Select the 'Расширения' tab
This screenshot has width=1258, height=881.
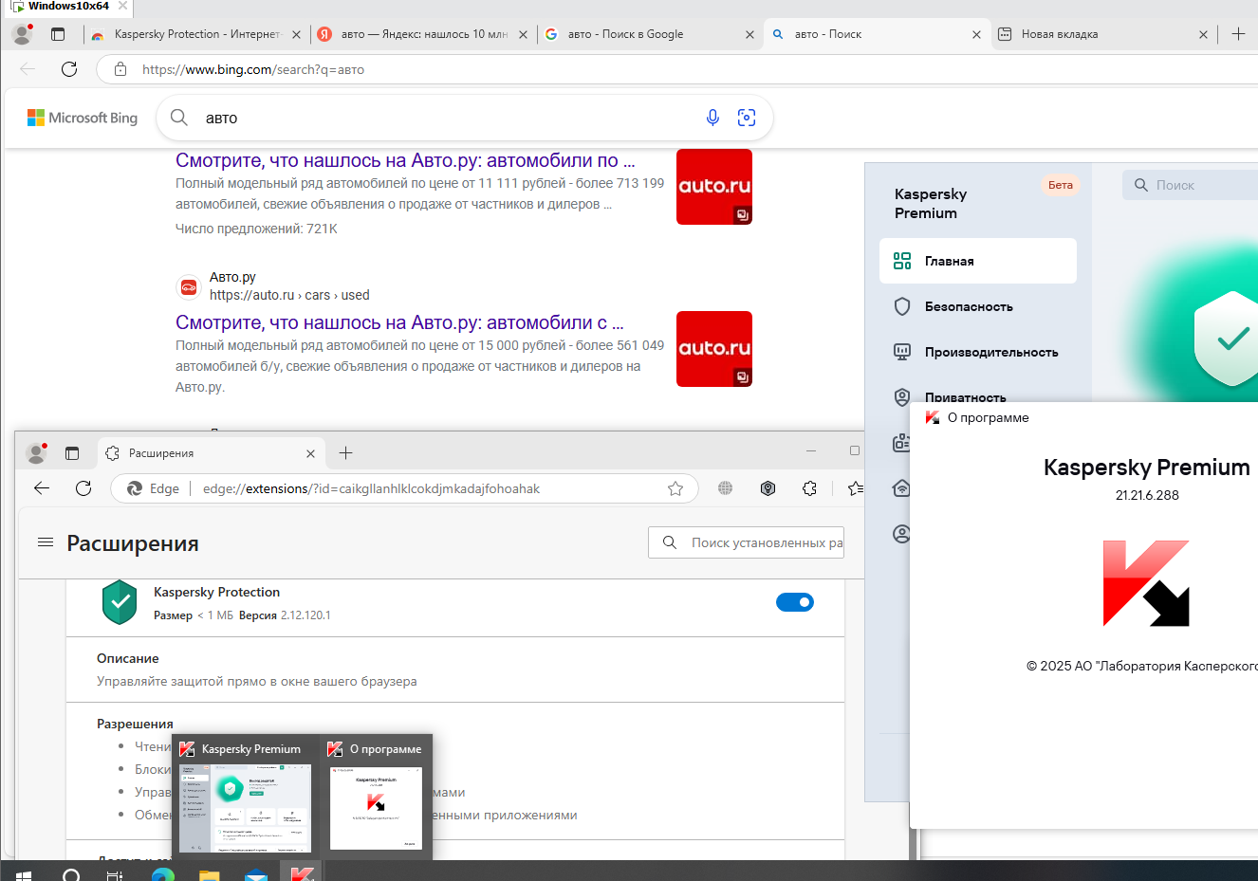212,453
